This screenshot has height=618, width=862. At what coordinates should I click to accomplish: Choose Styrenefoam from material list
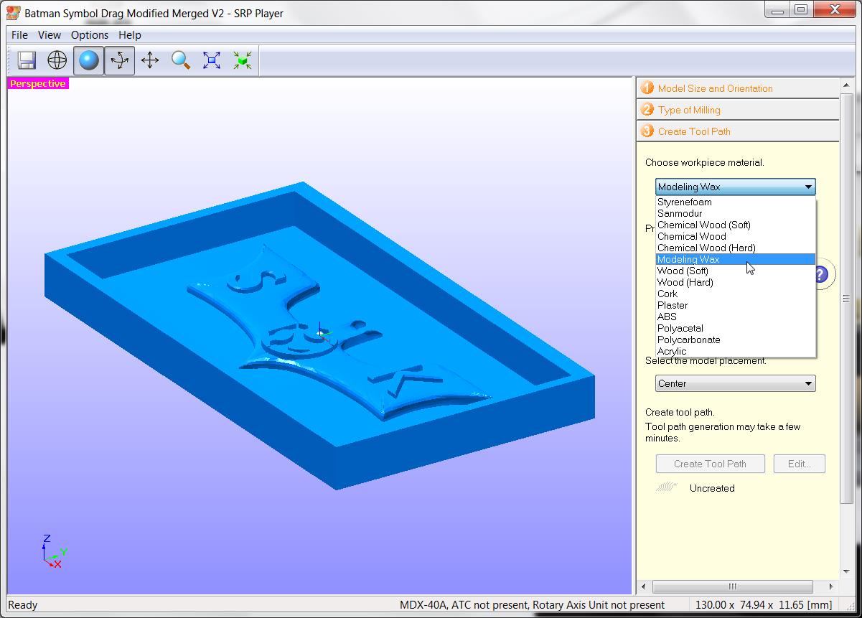[736, 202]
